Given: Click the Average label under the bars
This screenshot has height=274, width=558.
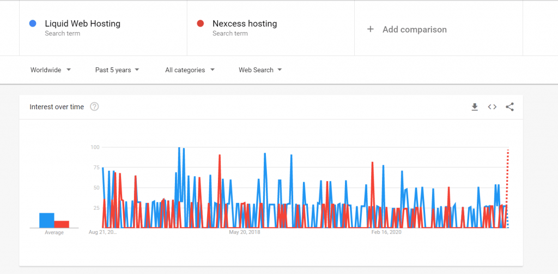Looking at the screenshot, I should pos(54,233).
